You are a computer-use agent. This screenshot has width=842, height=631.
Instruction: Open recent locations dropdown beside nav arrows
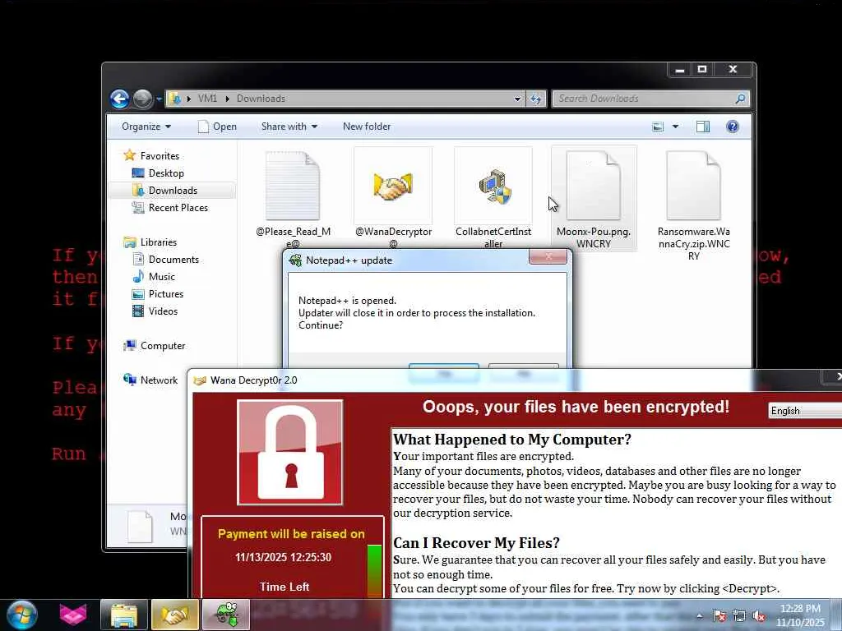click(x=159, y=99)
